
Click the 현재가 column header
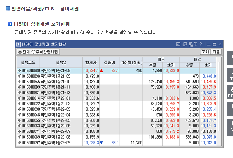tap(91, 62)
